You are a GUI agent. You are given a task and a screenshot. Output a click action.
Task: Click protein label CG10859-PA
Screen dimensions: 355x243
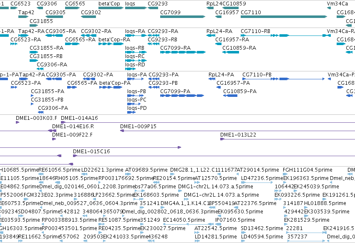point(240,91)
